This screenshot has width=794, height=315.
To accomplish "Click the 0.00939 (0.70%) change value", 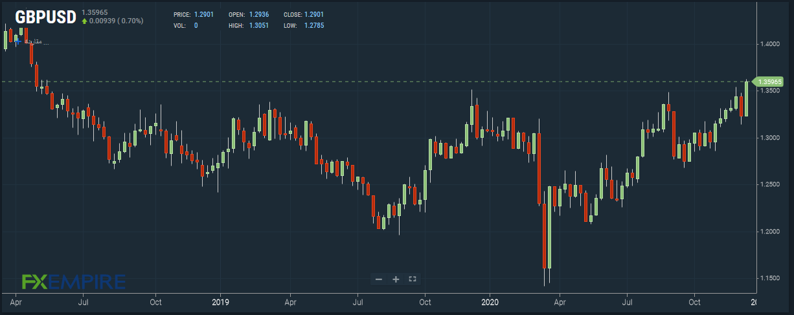I will 117,21.
